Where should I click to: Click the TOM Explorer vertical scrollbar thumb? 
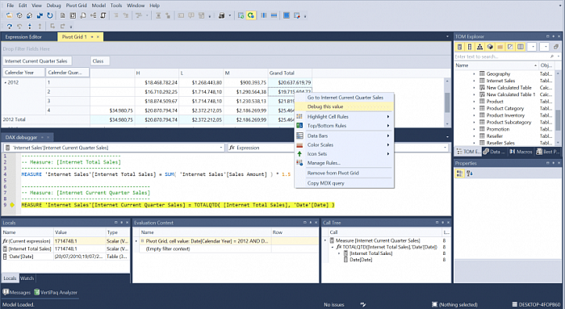point(559,120)
